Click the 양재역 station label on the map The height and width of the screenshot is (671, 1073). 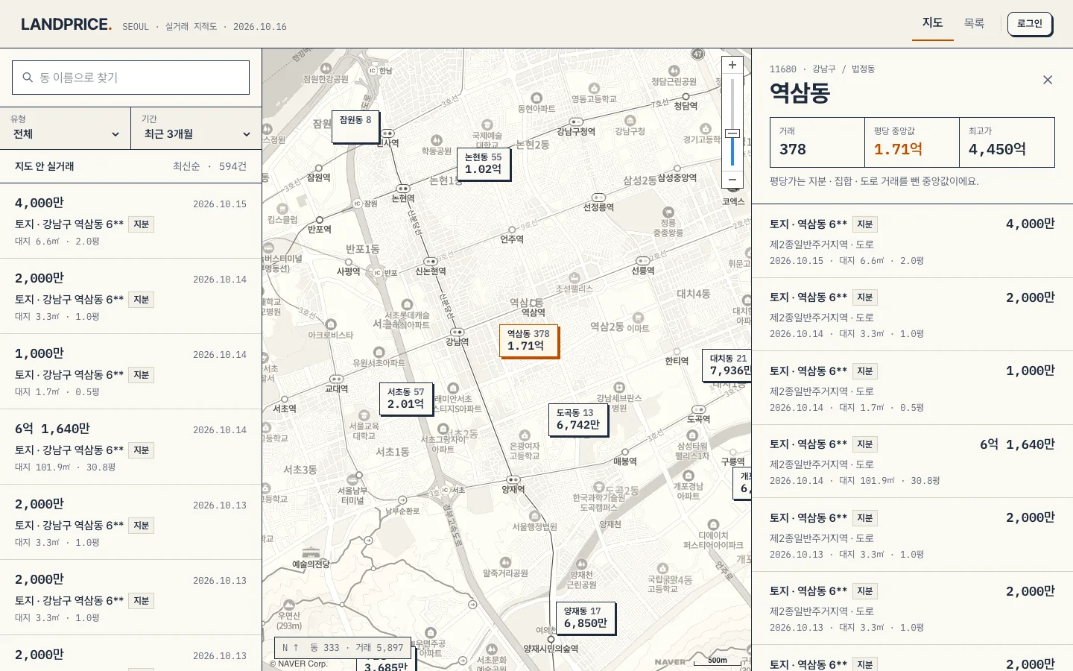(x=513, y=489)
